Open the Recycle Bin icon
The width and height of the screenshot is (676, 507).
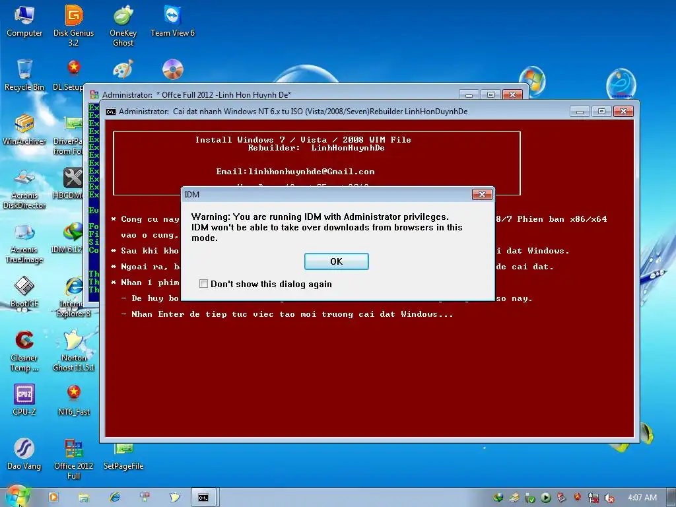coord(24,75)
